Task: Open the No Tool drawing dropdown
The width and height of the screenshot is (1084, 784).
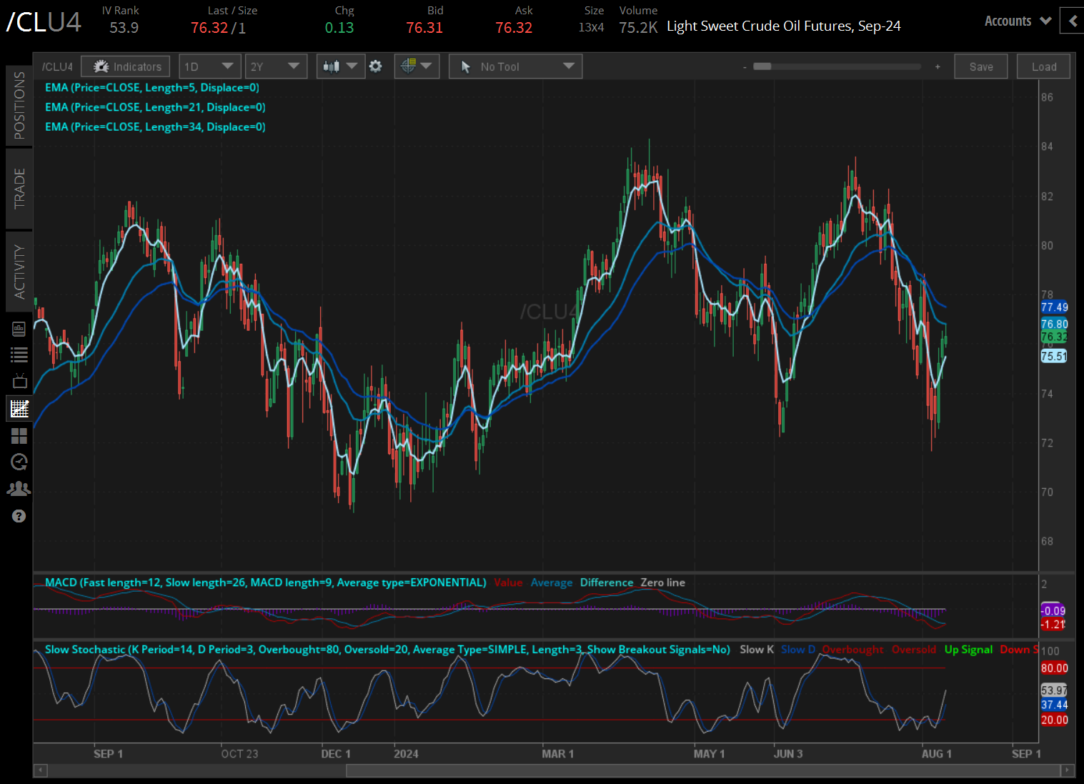Action: 515,66
